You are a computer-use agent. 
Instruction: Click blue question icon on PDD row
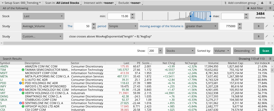(20, 83)
